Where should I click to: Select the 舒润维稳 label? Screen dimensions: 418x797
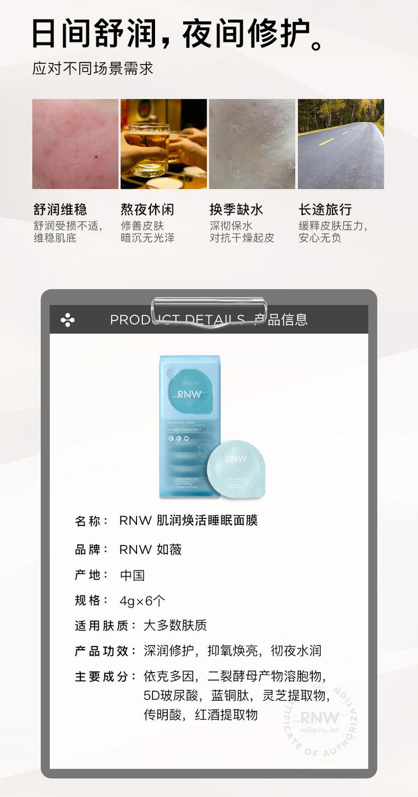tap(60, 209)
